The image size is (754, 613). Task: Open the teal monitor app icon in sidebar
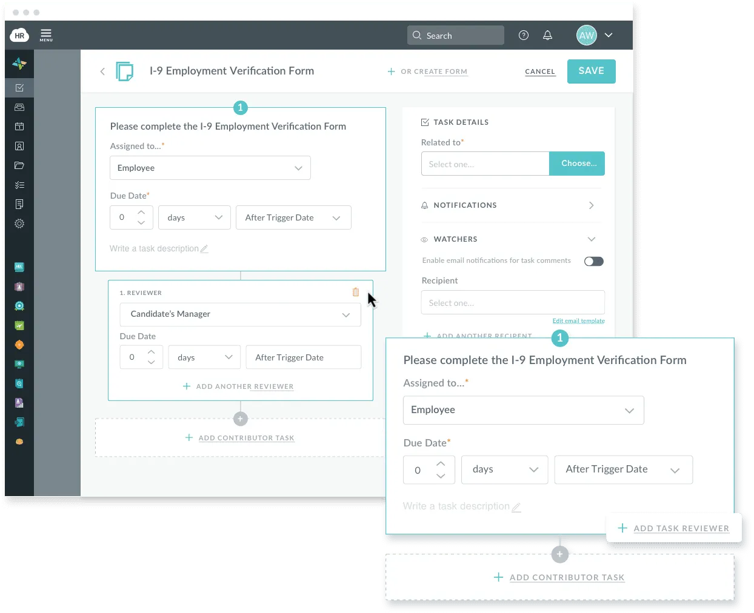pos(19,364)
